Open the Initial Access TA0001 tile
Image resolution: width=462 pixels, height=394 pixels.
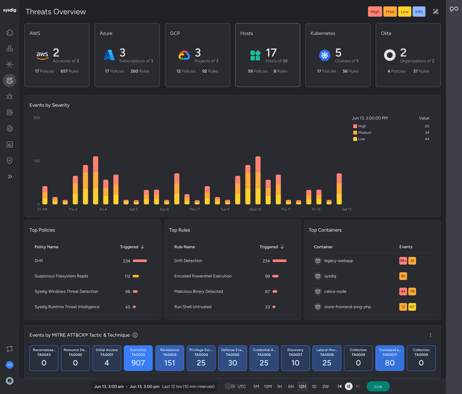[x=107, y=358]
